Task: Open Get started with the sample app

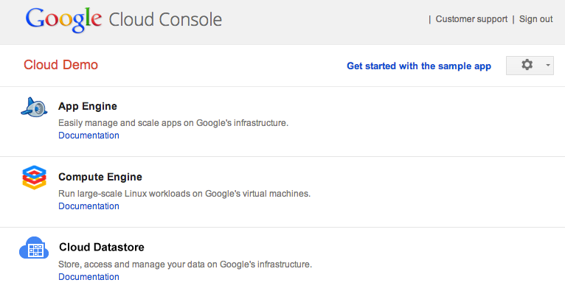Action: [x=419, y=66]
